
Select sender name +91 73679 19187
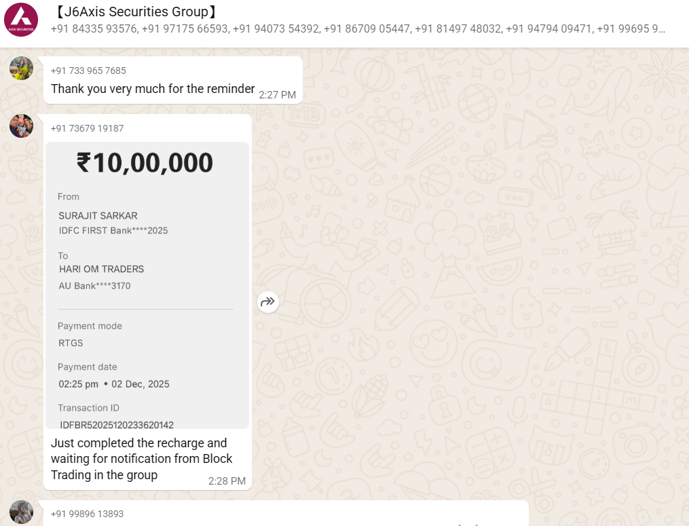87,128
